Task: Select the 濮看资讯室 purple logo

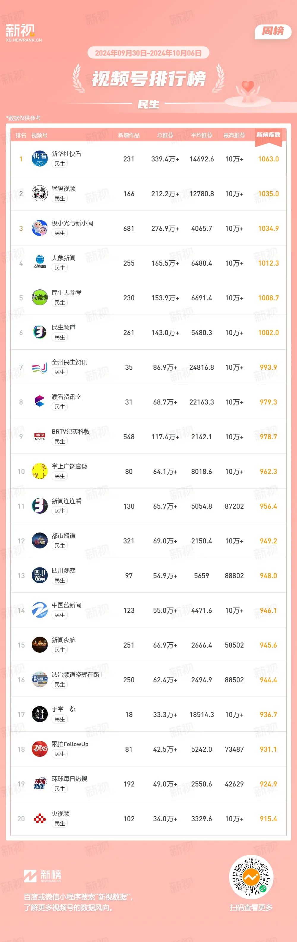Action: [x=40, y=402]
